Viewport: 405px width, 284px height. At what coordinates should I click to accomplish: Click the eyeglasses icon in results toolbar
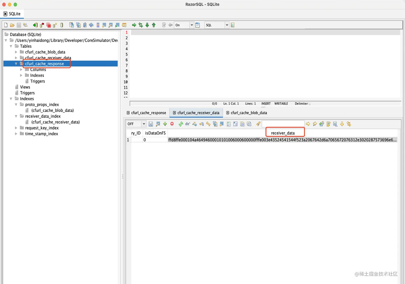pos(187,124)
